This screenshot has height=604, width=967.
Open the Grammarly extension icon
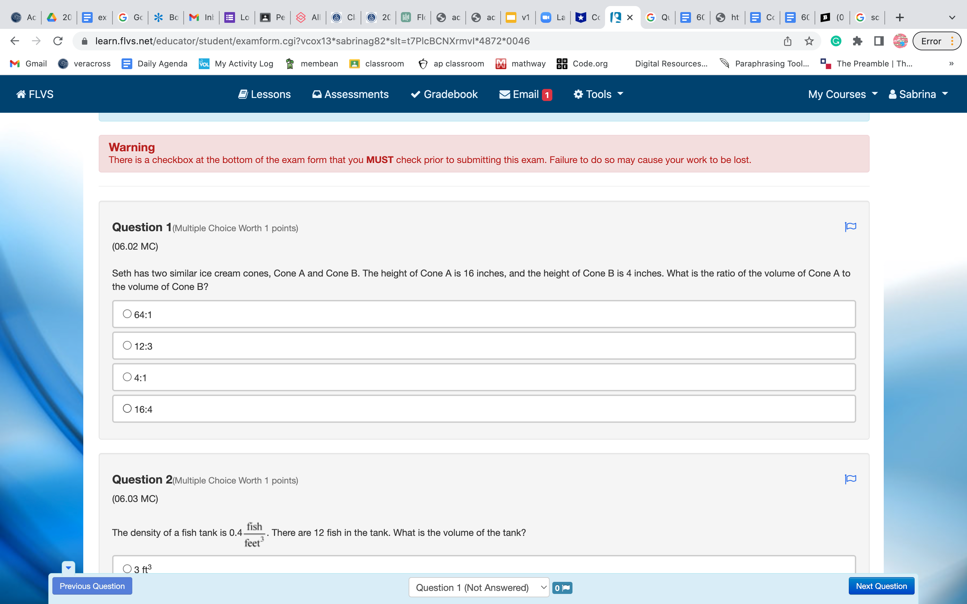coord(835,41)
